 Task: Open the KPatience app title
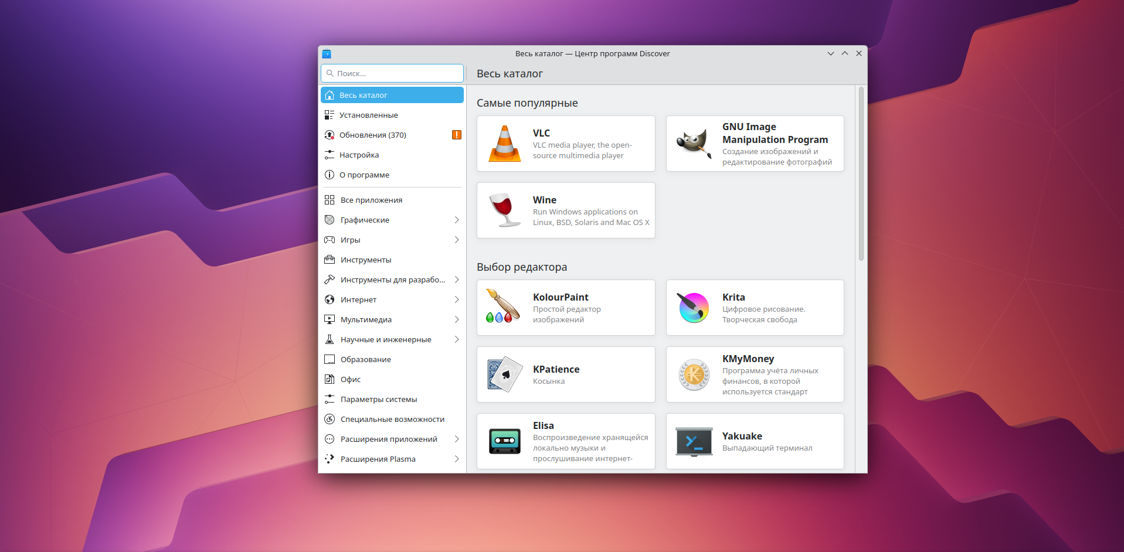[556, 369]
